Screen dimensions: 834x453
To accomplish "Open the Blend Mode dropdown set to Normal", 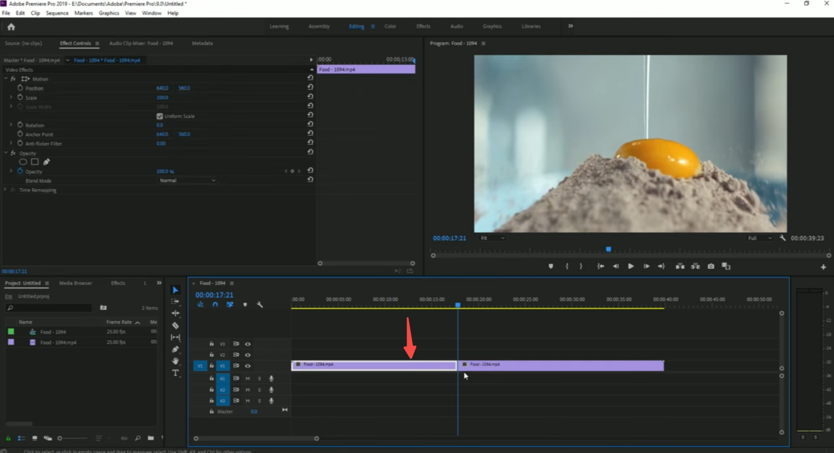I will [x=187, y=180].
